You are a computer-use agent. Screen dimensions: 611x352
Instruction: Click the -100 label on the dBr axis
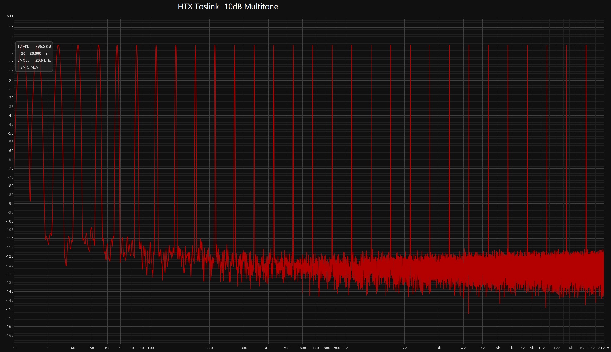pos(9,221)
